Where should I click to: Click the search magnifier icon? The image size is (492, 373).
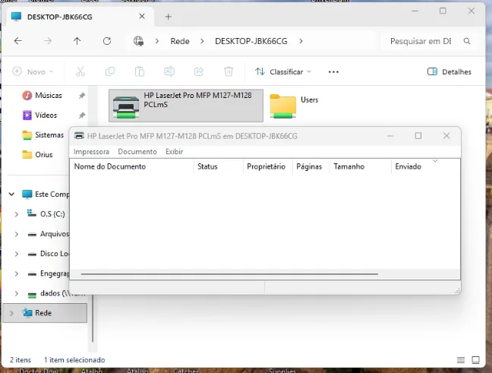click(467, 41)
